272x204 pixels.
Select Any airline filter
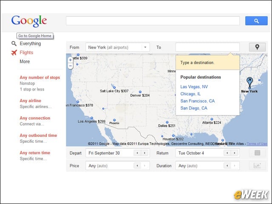pyautogui.click(x=30, y=101)
